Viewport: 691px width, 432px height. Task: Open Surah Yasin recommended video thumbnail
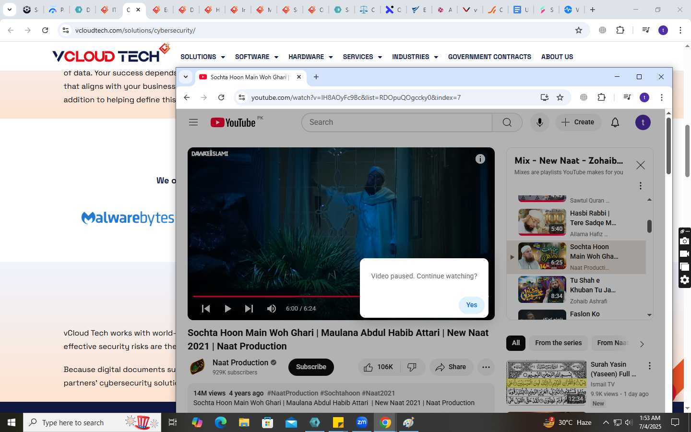547,383
